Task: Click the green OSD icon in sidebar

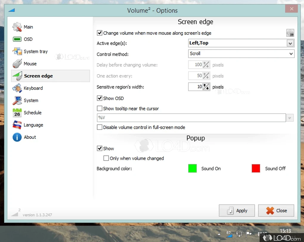Action: (17, 39)
